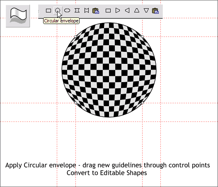Screen dimensions: 218x187
Task: Apply the Elliptical envelope preset
Action: coord(67,10)
